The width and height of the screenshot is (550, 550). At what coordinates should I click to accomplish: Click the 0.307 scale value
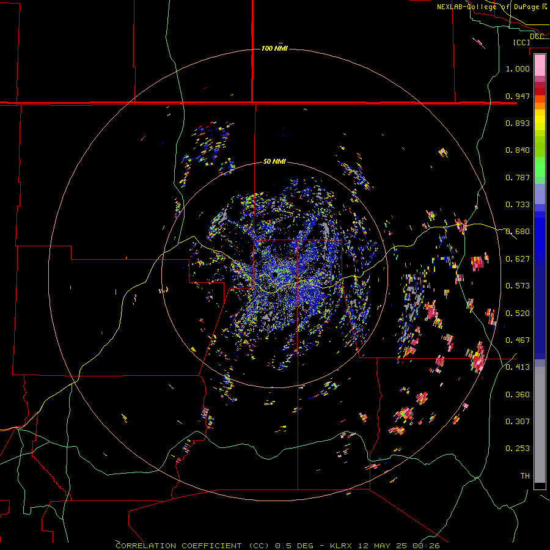(x=518, y=422)
